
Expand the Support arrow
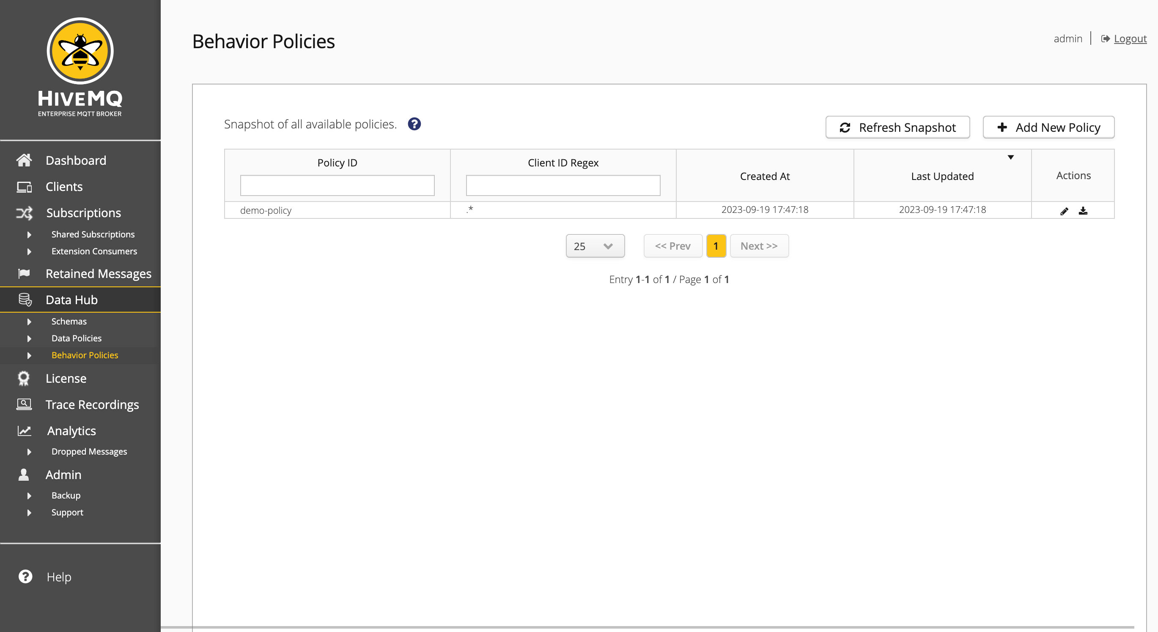[x=29, y=512]
